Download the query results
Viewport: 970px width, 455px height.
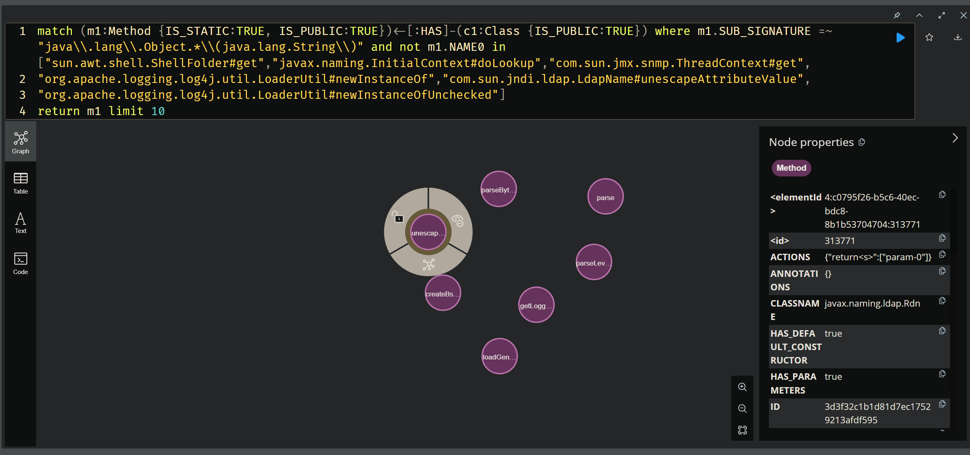pyautogui.click(x=958, y=37)
